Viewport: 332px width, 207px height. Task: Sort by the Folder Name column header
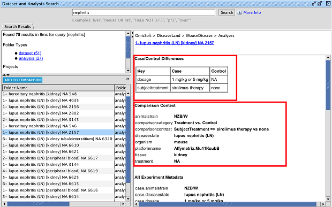point(58,88)
